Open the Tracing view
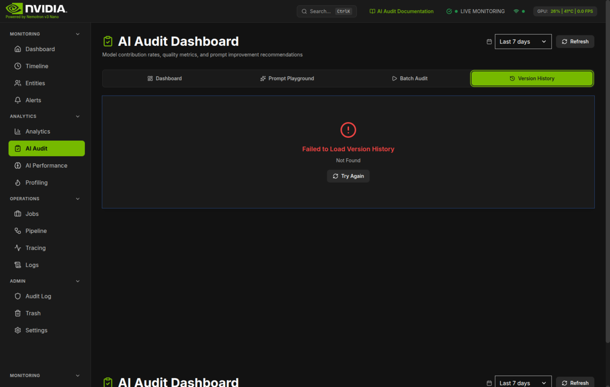The image size is (610, 387). [17, 248]
